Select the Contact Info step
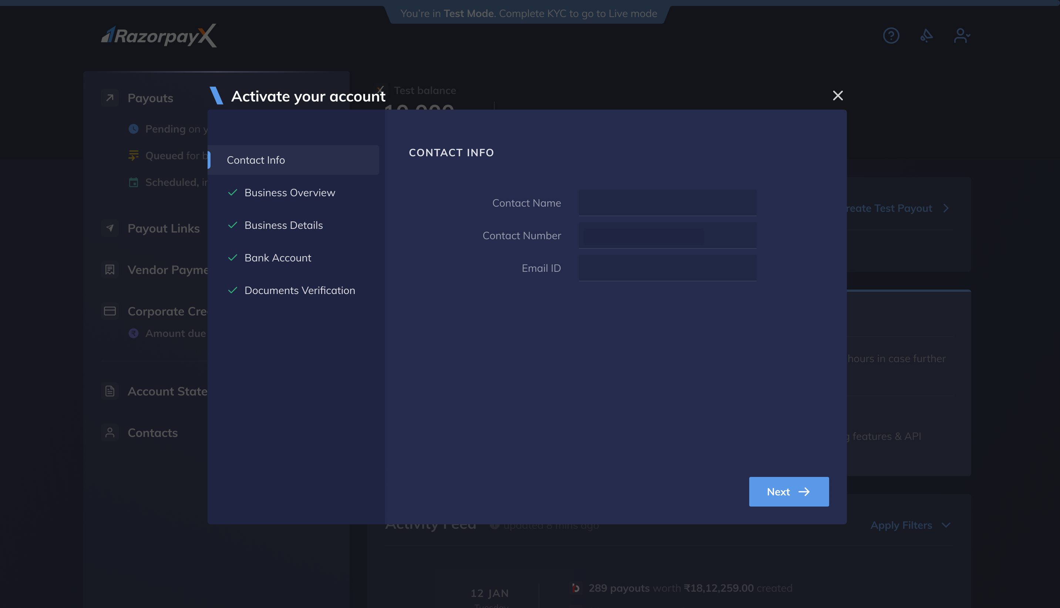 click(x=294, y=160)
